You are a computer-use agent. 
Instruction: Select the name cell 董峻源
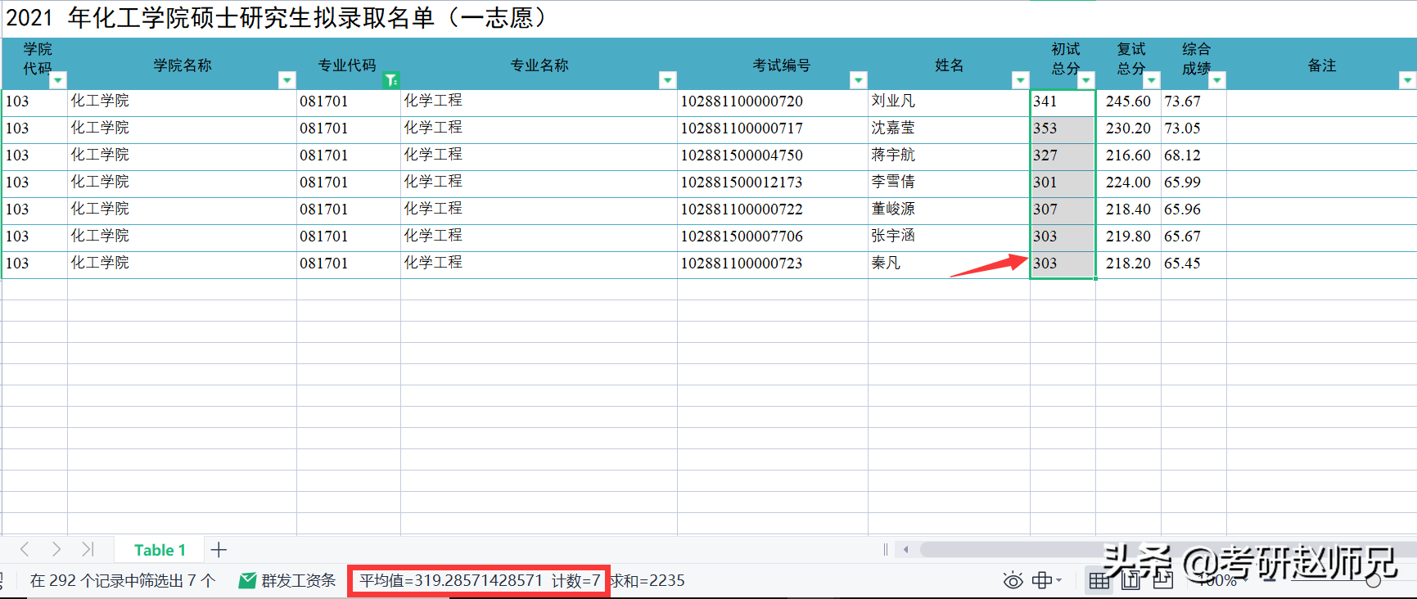[x=949, y=209]
